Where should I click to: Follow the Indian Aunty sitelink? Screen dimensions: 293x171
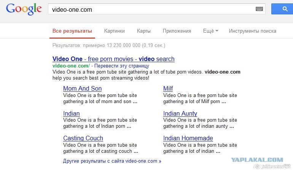click(x=180, y=114)
